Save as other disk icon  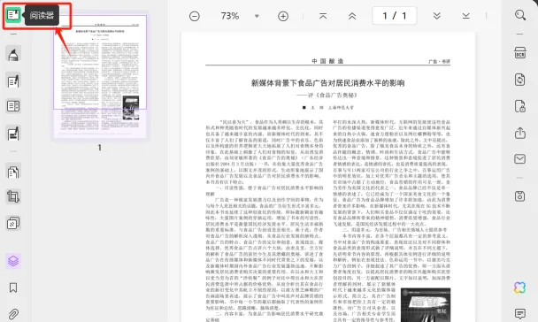tap(520, 196)
